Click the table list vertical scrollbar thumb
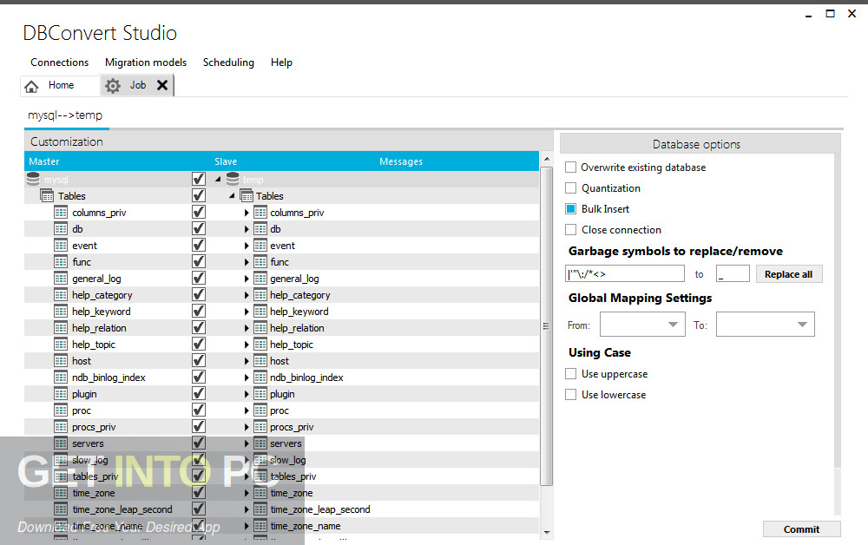The height and width of the screenshot is (545, 868). (x=546, y=326)
